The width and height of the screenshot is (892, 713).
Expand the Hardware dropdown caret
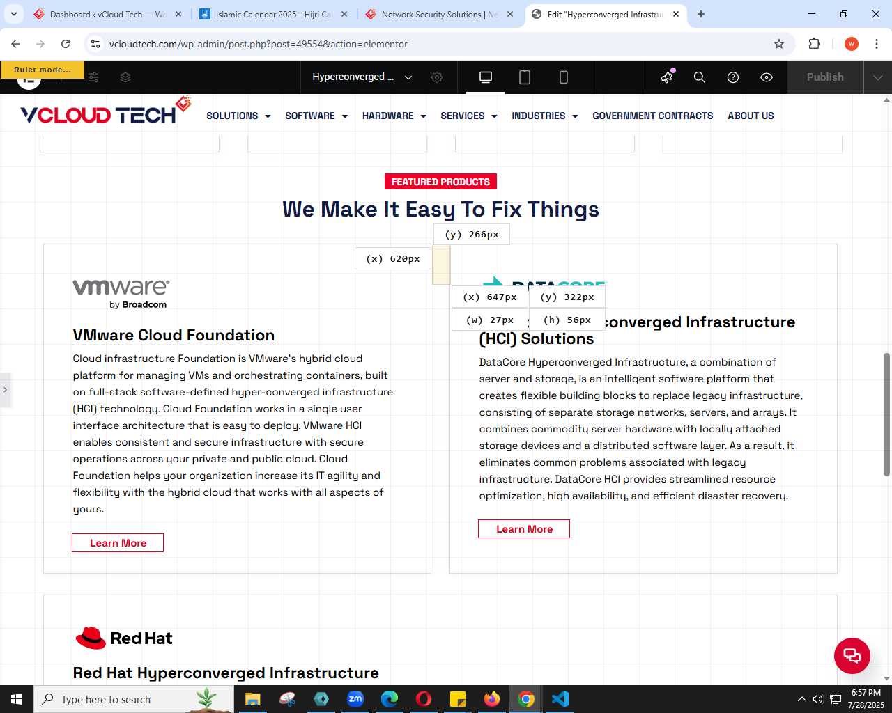[x=423, y=116]
